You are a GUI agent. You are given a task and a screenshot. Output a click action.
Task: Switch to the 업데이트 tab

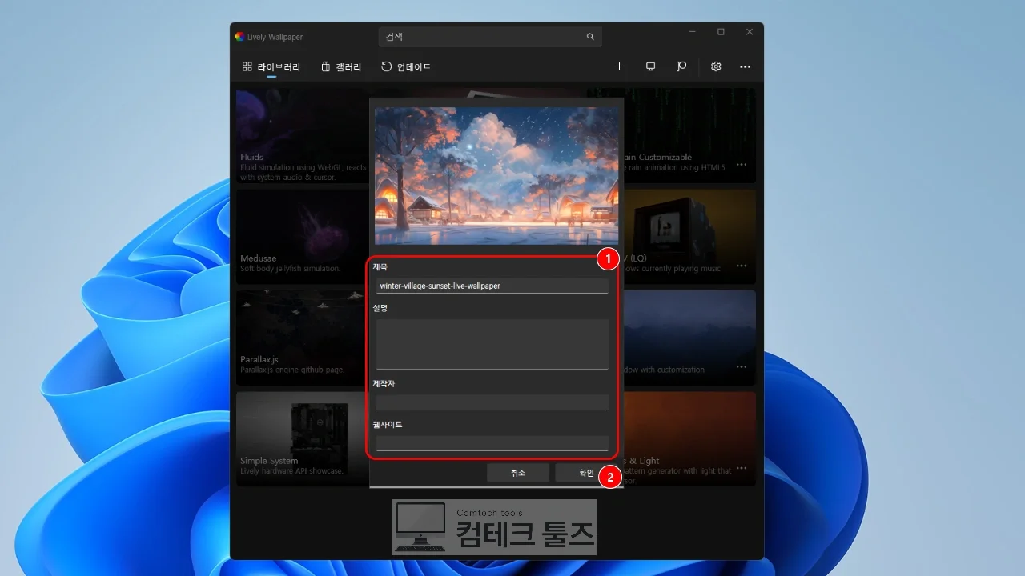pos(406,67)
